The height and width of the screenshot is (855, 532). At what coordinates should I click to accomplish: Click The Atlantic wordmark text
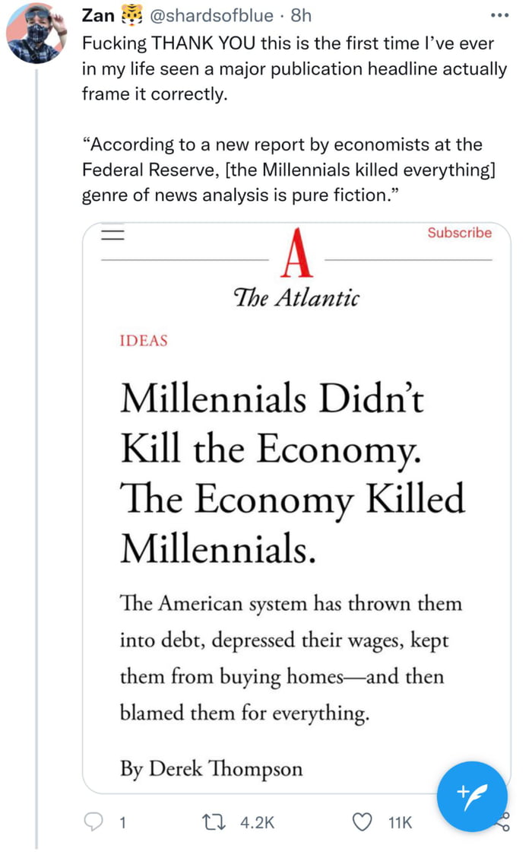click(296, 298)
